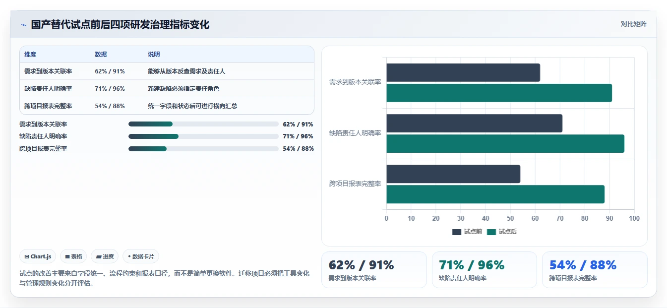Click progress value 54% / 88%
The width and height of the screenshot is (667, 308).
298,149
